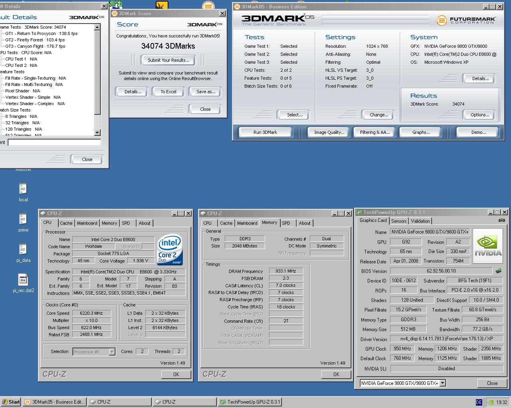Select 'GT3 - Canyon Flight' result row

[x=35, y=46]
